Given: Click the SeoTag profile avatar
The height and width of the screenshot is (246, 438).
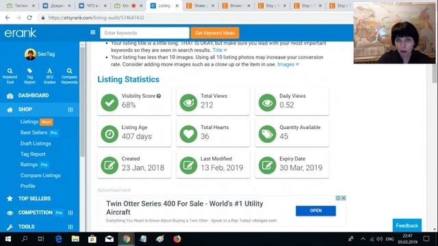Looking at the screenshot, I should [30, 54].
